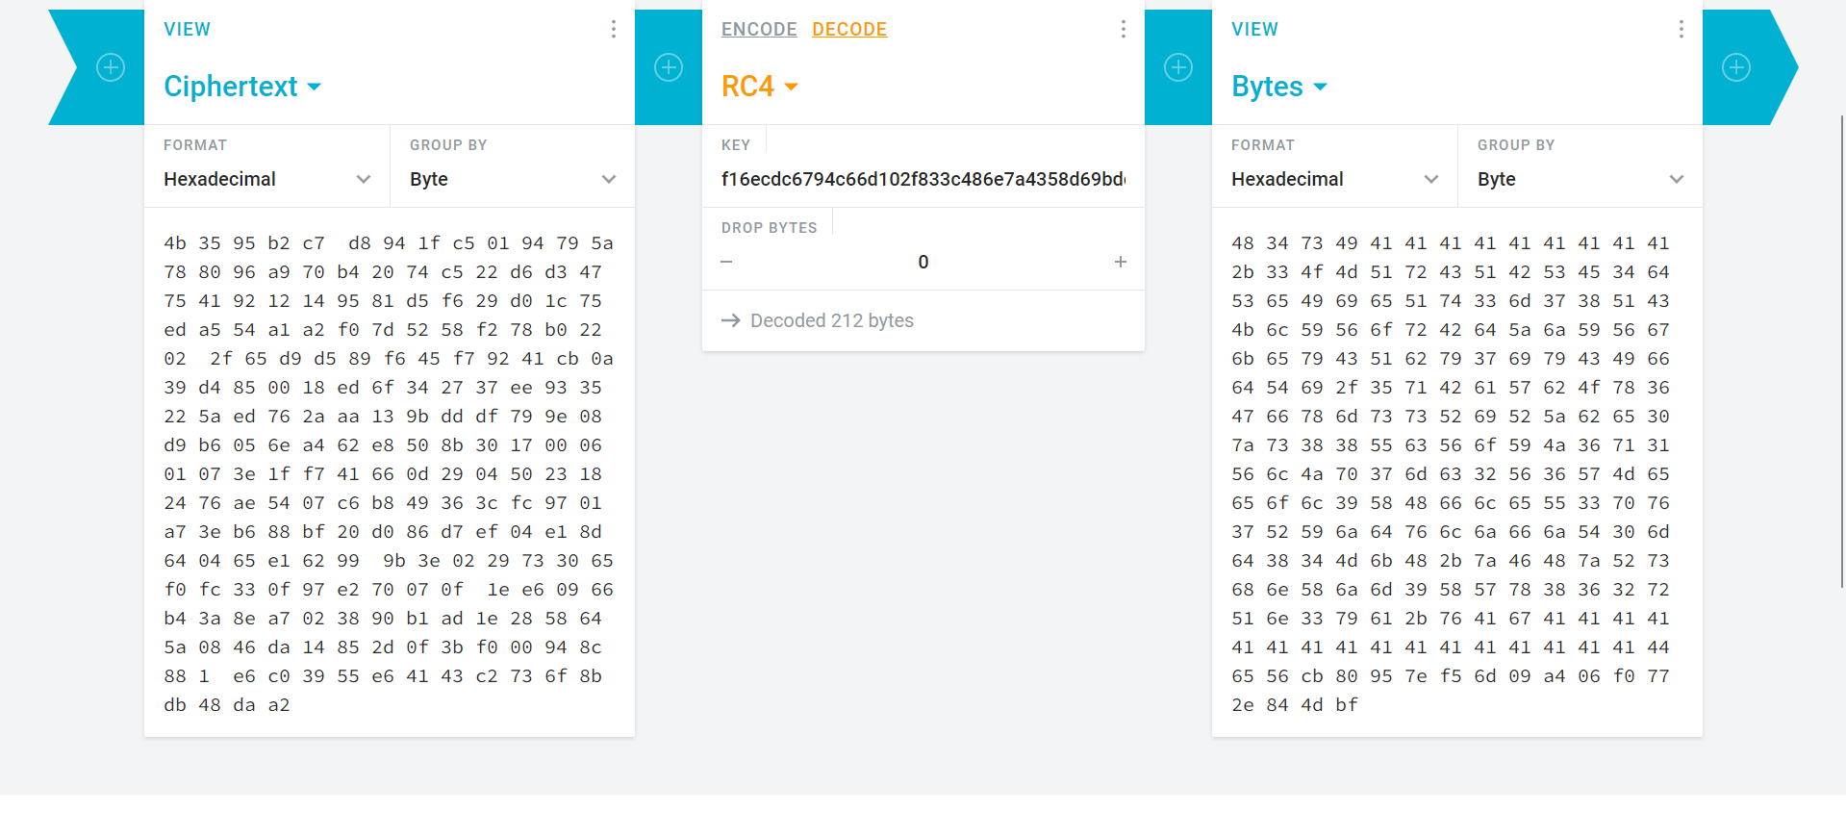Add a brick at the pipeline end
The image size is (1846, 837).
click(1735, 67)
